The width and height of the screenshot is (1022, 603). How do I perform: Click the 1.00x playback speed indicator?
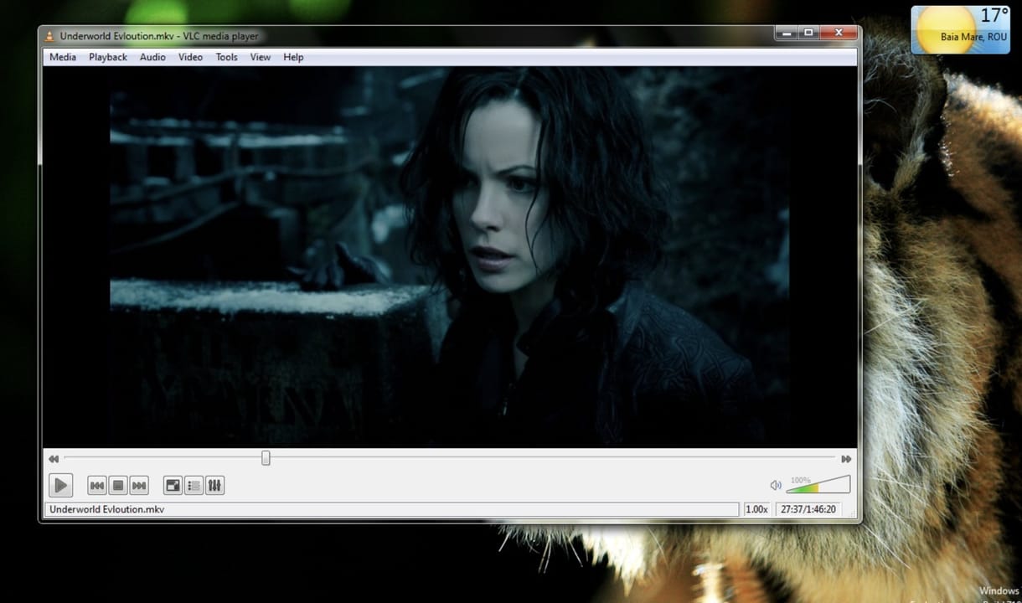(x=756, y=509)
